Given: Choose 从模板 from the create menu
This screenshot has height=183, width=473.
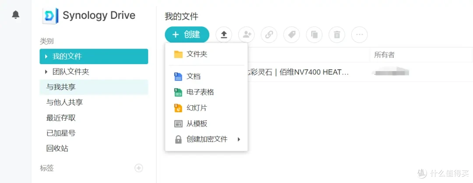Looking at the screenshot, I should click(206, 124).
